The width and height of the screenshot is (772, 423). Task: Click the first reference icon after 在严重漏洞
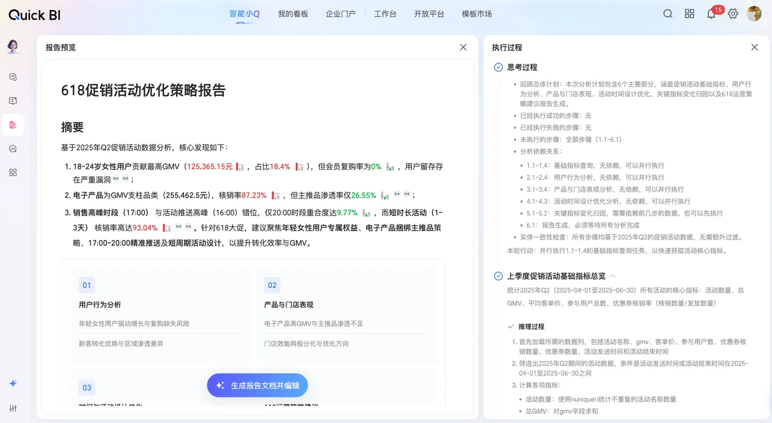[116, 179]
